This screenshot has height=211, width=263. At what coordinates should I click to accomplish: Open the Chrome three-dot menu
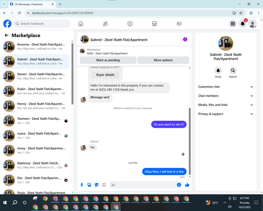click(258, 13)
